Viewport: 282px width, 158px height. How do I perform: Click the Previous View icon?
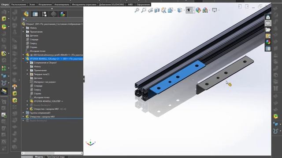[x=150, y=10]
